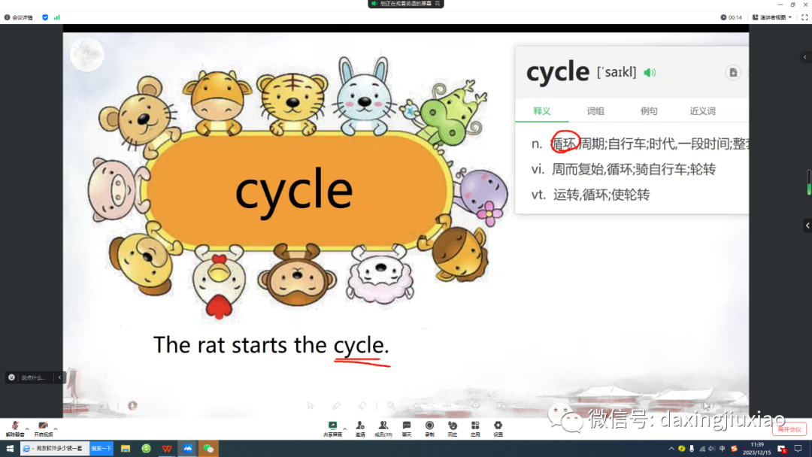Open the 成员 members list icon

383,428
